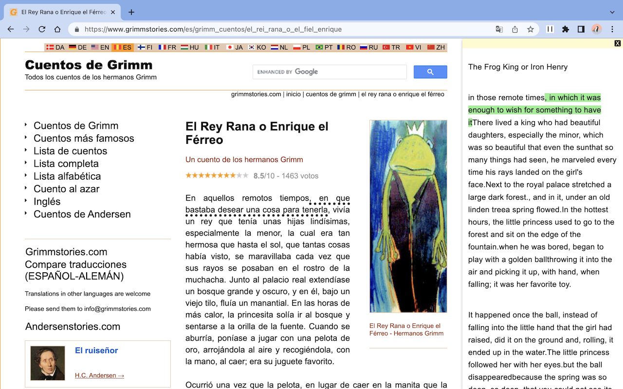Click H.C. Andersen portrait thumbnail
This screenshot has height=389, width=623.
pyautogui.click(x=48, y=363)
